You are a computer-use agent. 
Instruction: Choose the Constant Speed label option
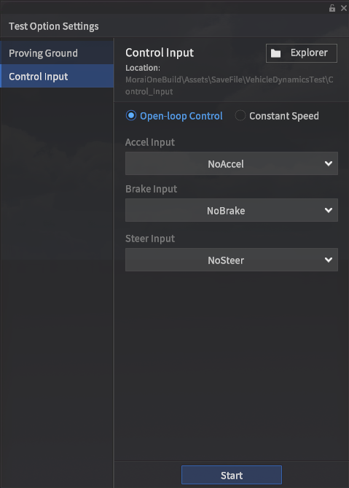click(283, 116)
